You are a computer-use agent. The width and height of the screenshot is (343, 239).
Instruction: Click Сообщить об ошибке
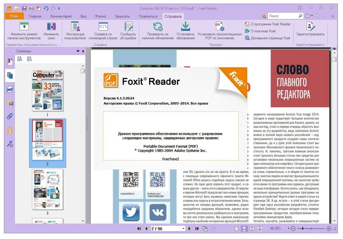128,31
